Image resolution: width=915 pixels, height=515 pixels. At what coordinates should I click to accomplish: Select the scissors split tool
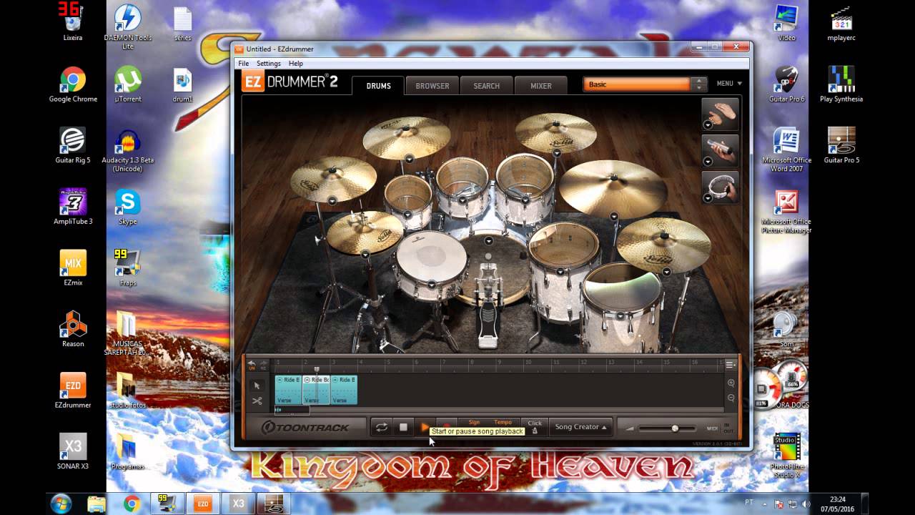257,401
